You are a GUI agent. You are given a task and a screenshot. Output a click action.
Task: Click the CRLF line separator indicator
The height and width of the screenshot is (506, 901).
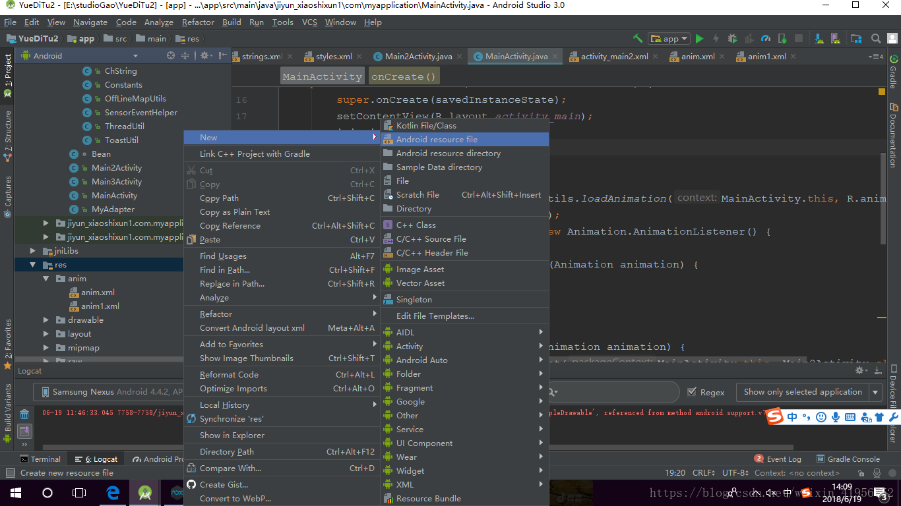[x=703, y=473]
